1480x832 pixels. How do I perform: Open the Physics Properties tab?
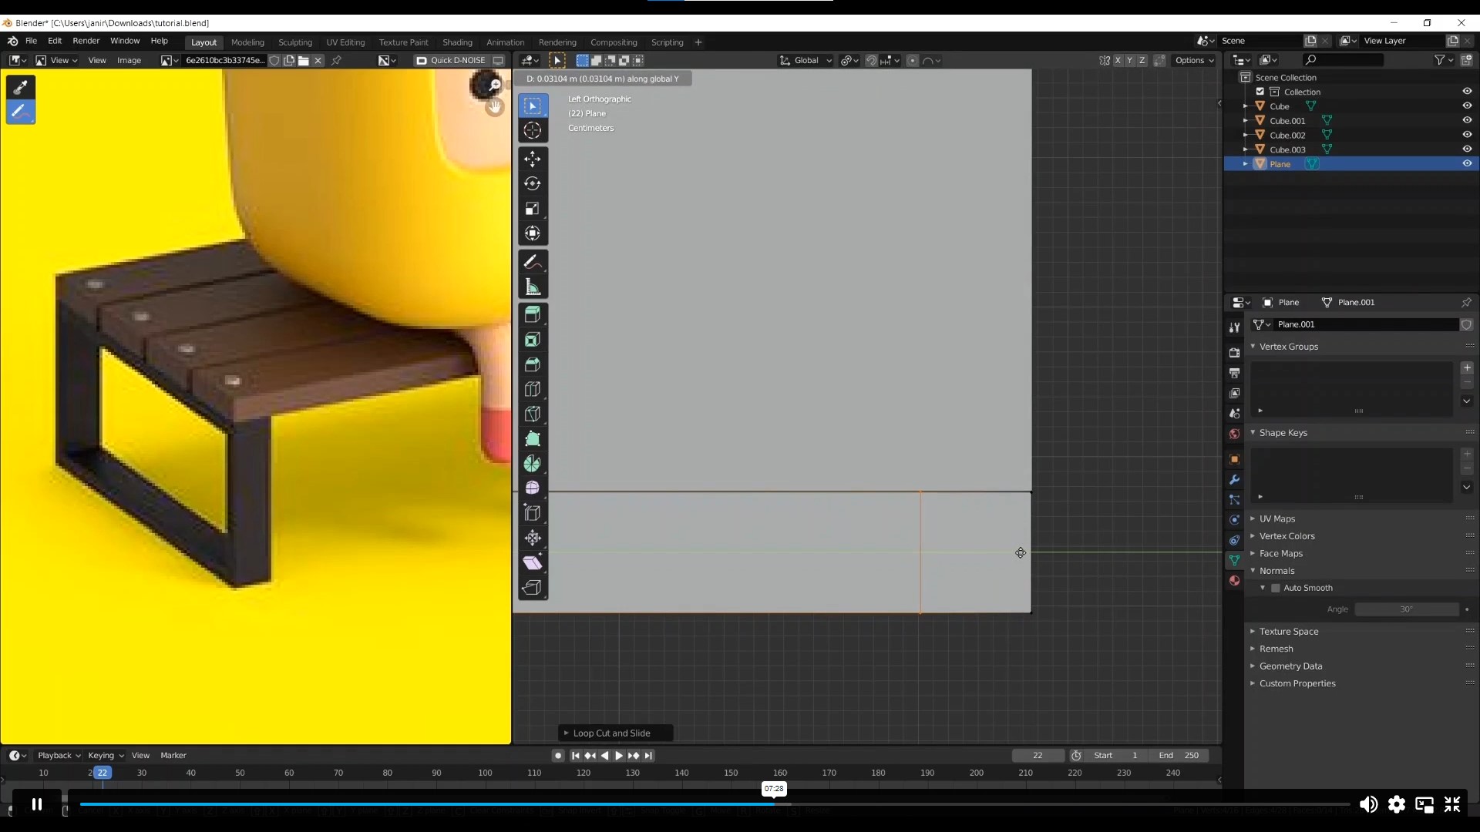pos(1235,520)
